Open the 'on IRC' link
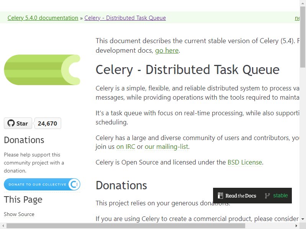Screen dimensions: 306x229 click(x=126, y=147)
